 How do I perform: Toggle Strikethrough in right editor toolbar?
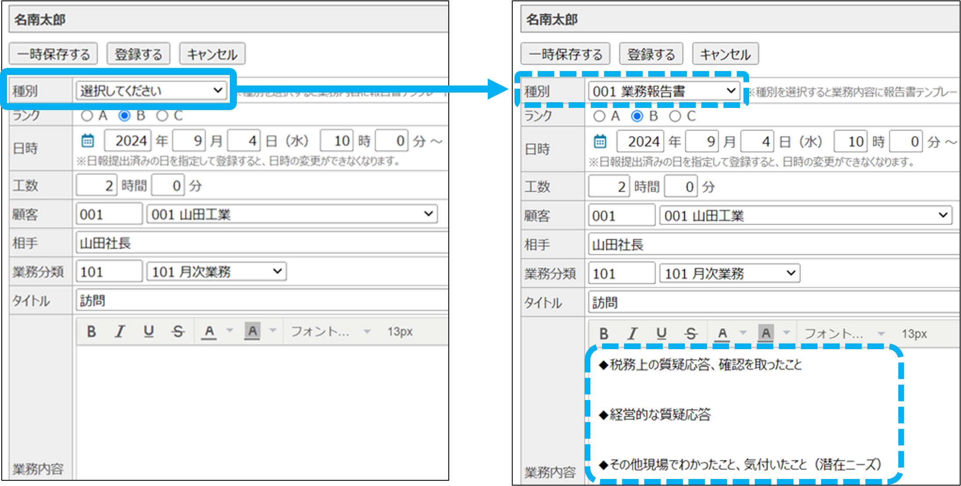691,334
